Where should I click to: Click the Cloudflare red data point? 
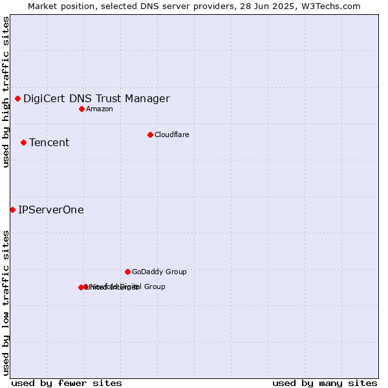[150, 135]
